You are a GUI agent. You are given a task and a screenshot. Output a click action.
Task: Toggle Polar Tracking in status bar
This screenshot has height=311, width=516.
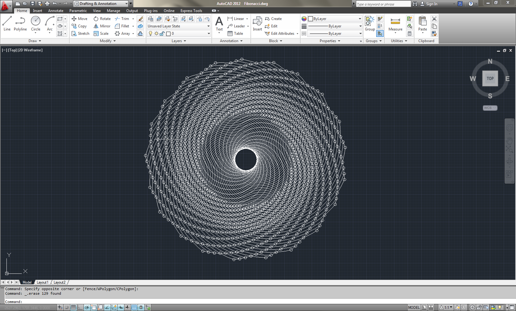87,307
